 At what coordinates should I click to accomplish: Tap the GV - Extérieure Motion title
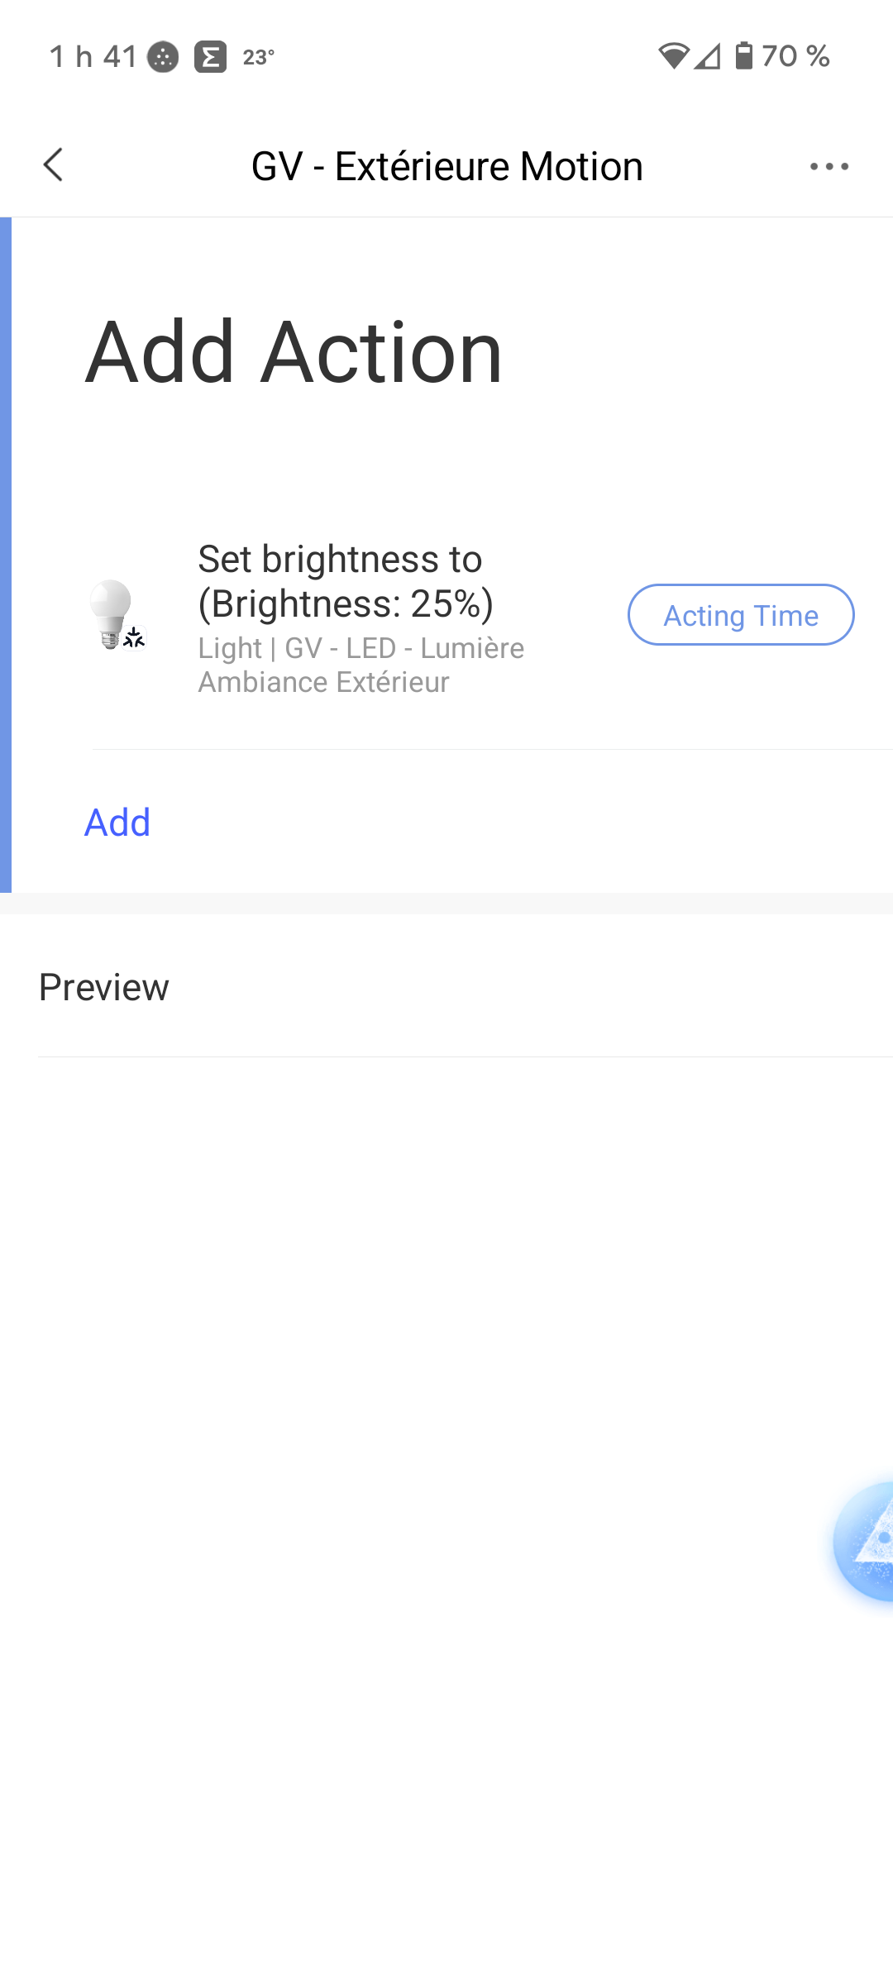pos(446,166)
